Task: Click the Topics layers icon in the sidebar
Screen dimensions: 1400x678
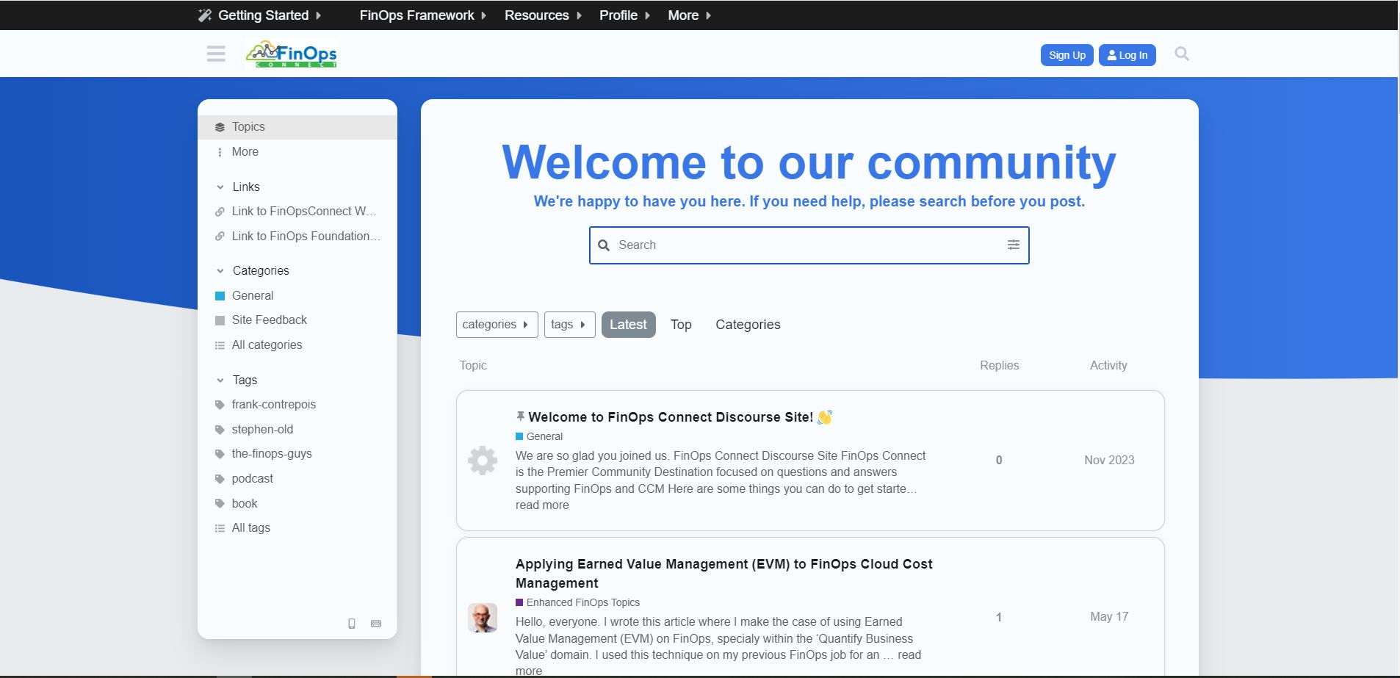Action: [220, 127]
